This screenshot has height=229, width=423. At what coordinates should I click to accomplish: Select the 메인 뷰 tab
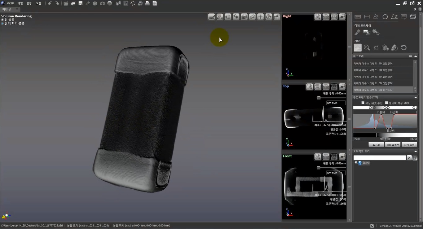pyautogui.click(x=7, y=9)
